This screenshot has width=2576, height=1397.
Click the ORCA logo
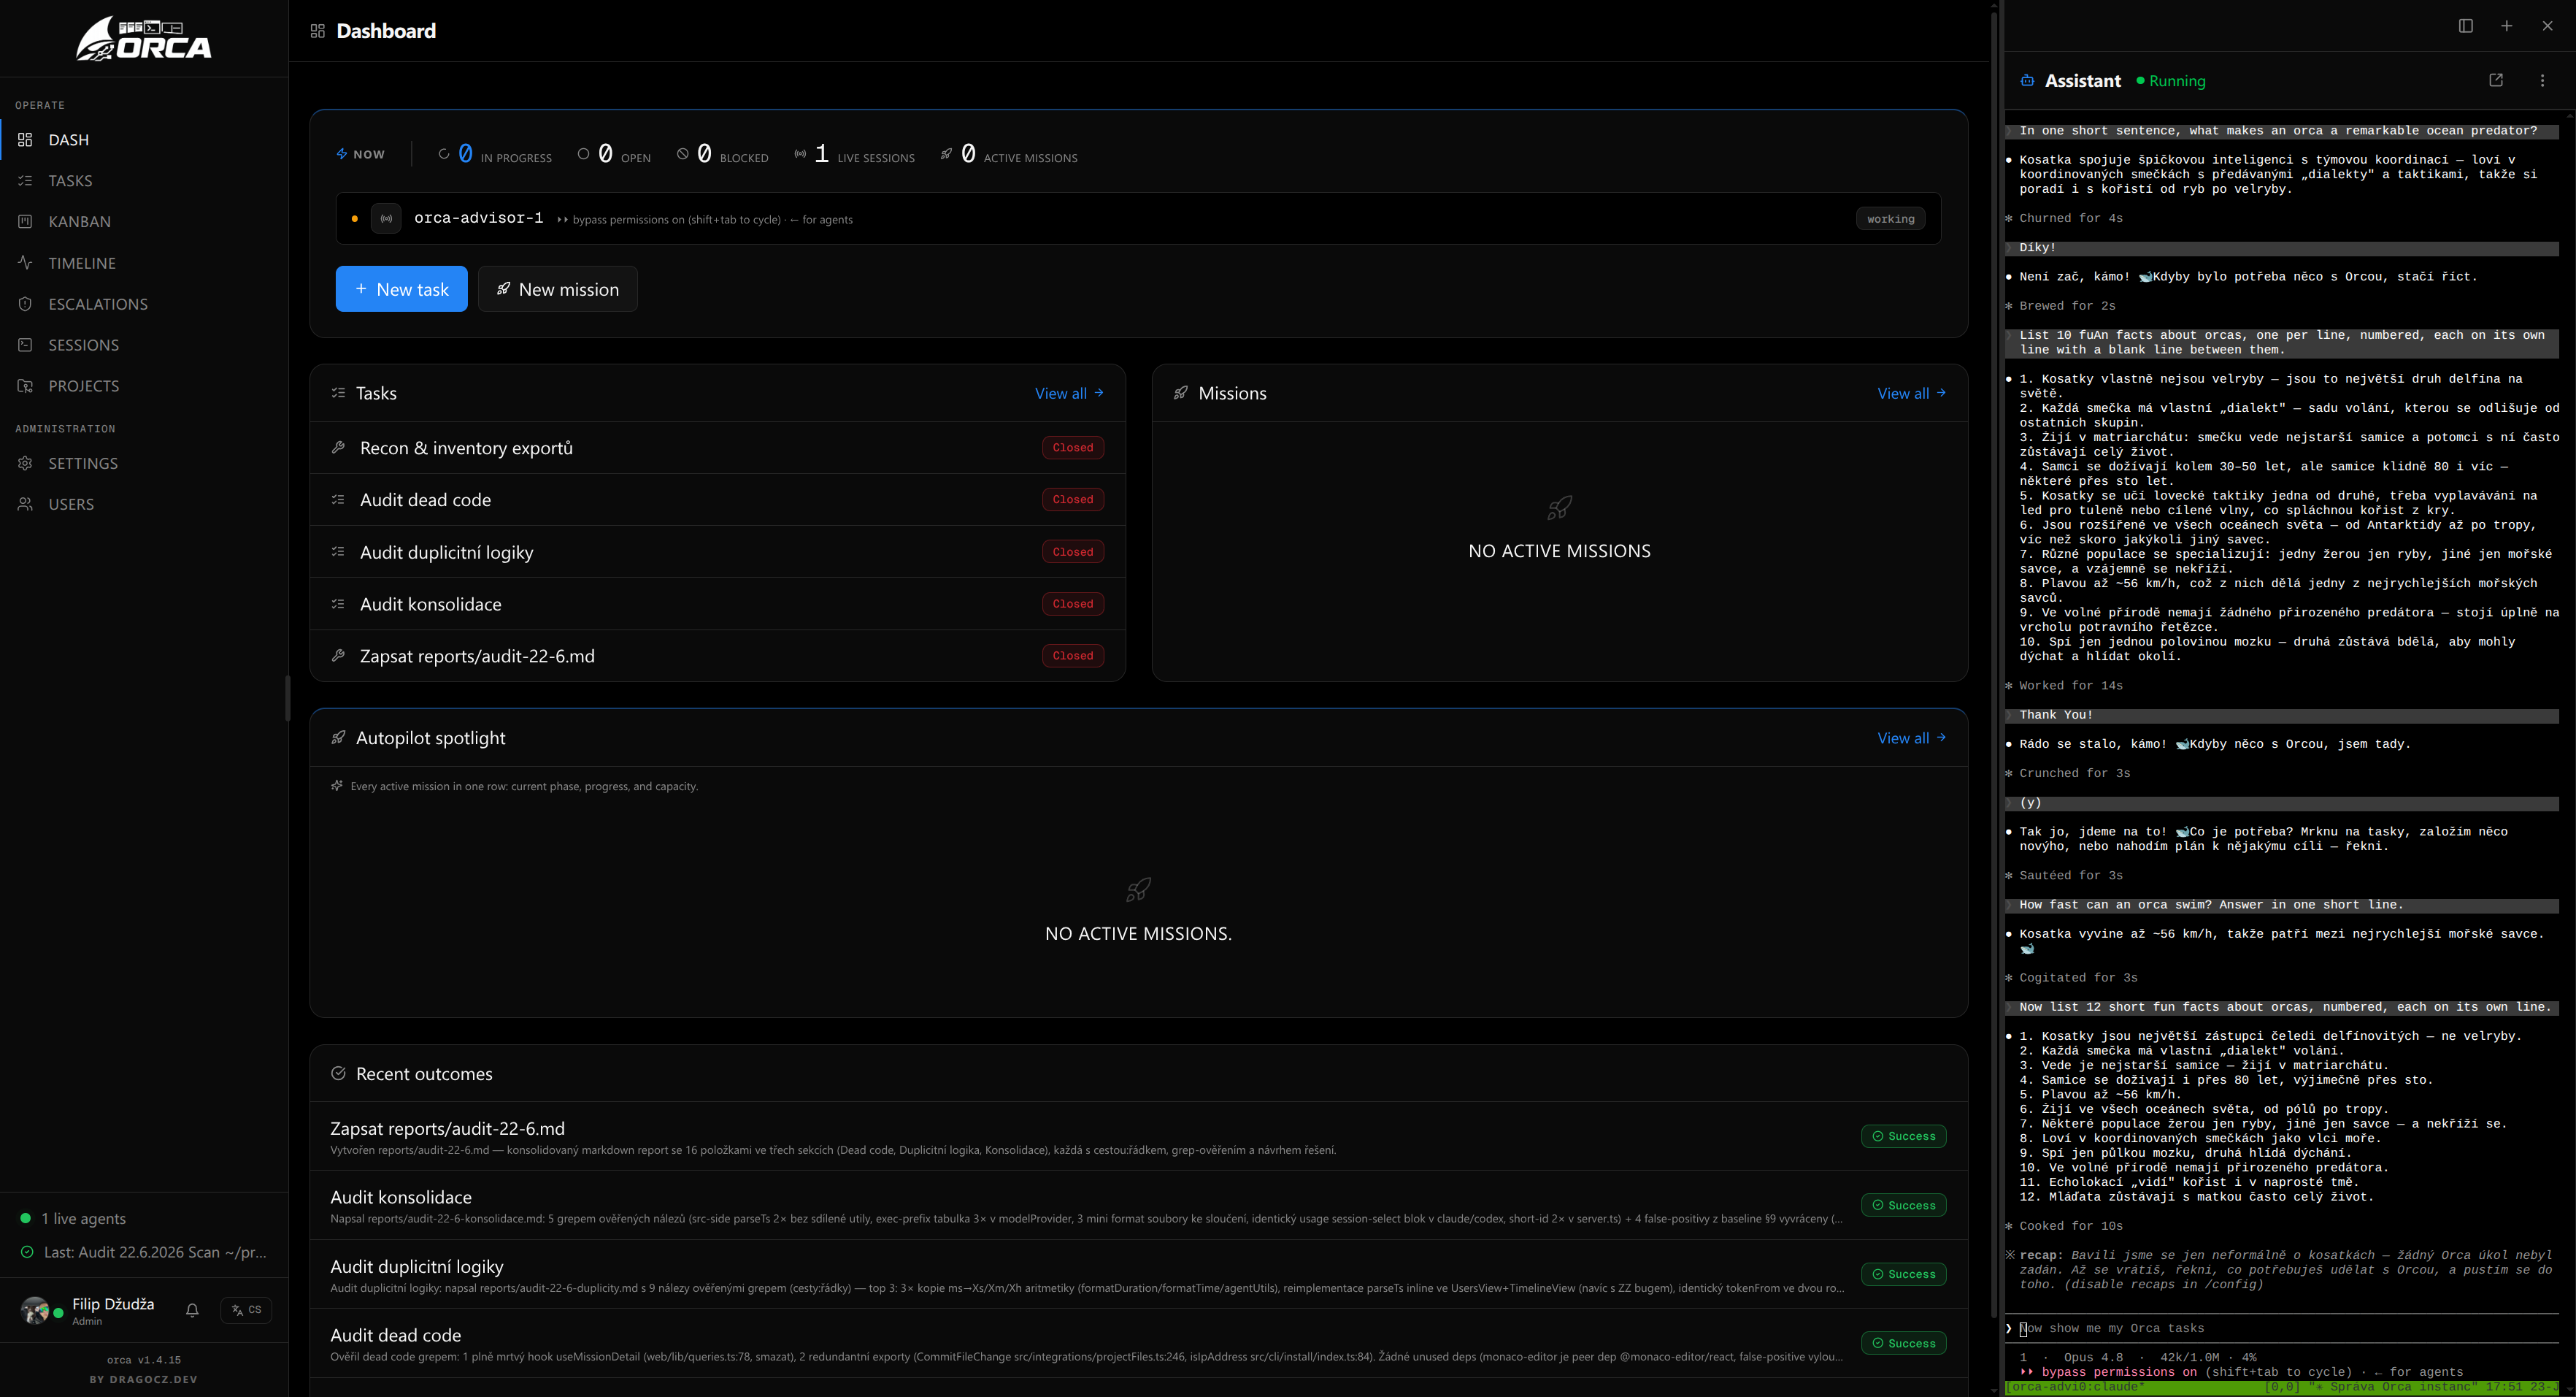(144, 38)
